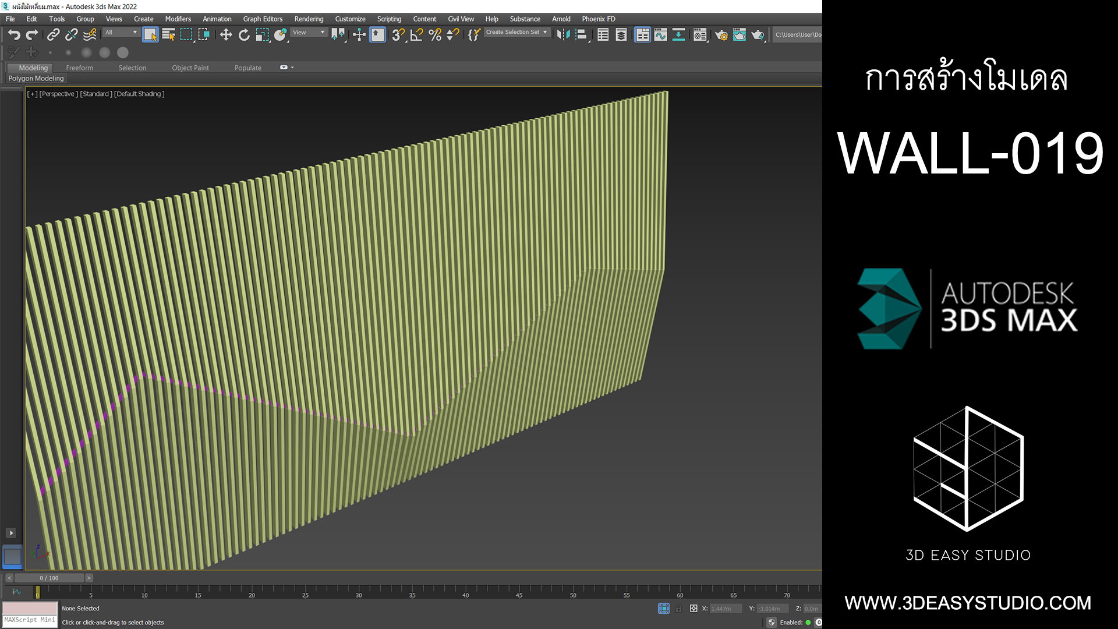Toggle the selection lock icon
Screen dimensions: 1118x629
tap(678, 609)
